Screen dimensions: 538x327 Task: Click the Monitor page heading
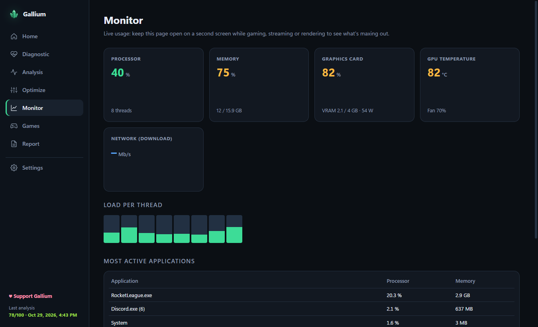(x=124, y=20)
